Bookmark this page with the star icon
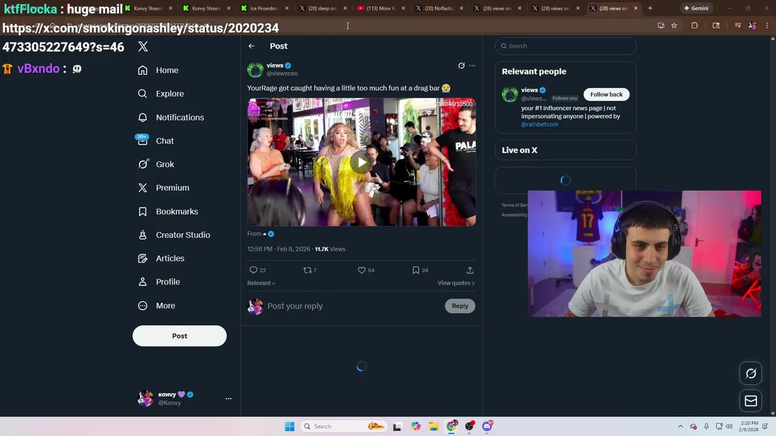This screenshot has width=776, height=436. click(x=674, y=25)
